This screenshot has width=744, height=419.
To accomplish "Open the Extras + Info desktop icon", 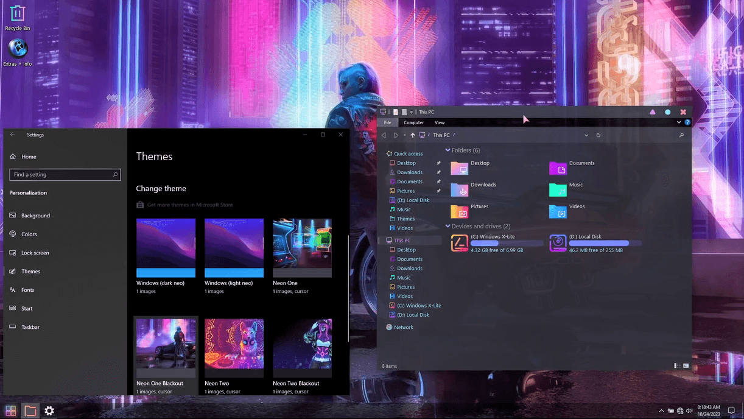I will pos(18,48).
